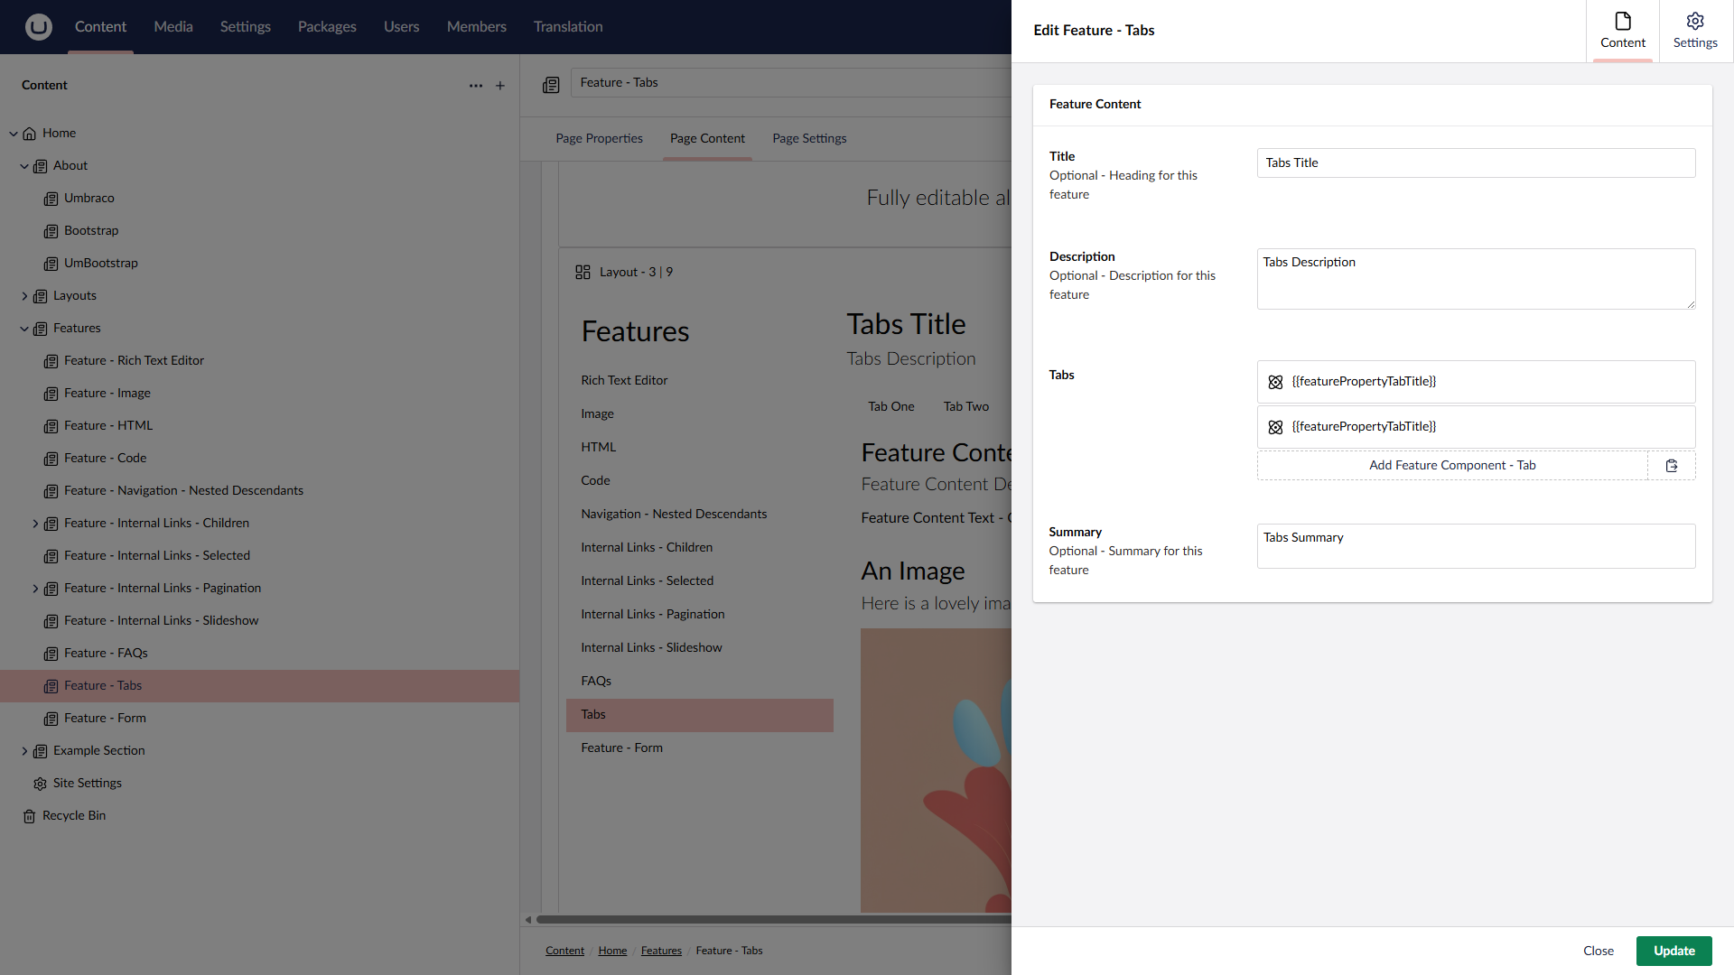Expand the Example Section node

24,751
